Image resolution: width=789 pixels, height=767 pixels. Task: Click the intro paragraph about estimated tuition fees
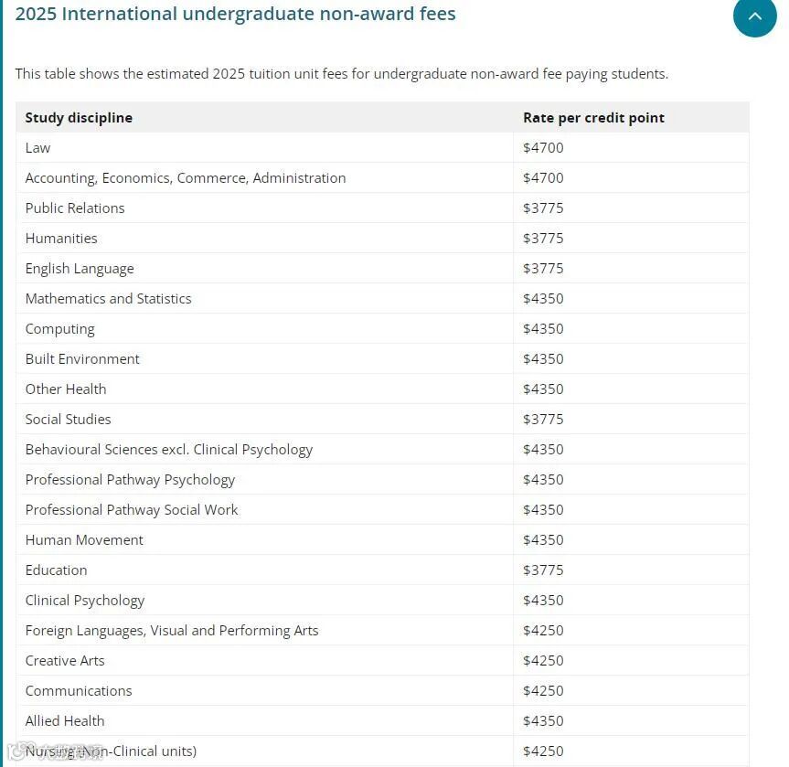point(342,74)
